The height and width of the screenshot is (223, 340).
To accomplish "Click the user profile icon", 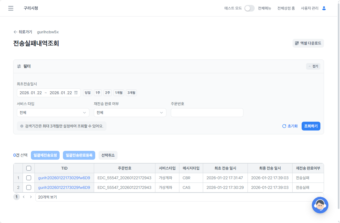I will coord(324,8).
